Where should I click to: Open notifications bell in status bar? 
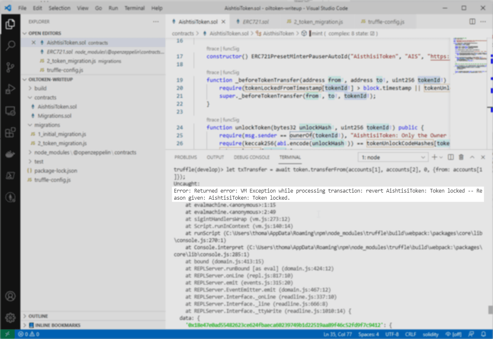click(483, 334)
